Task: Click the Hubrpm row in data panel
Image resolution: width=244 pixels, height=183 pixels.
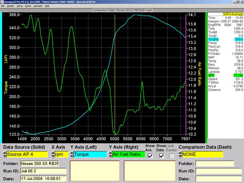Action: (225, 21)
